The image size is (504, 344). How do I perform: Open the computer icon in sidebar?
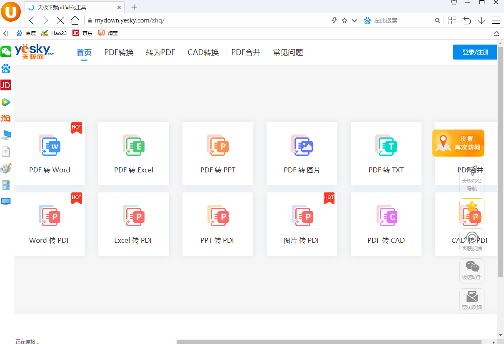[6, 135]
